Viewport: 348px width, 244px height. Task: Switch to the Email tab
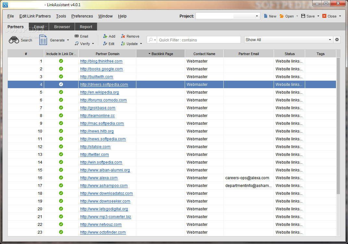(x=39, y=27)
